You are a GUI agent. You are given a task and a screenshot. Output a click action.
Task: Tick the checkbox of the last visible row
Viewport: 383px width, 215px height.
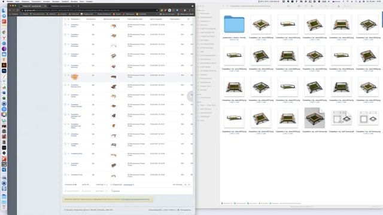[65, 175]
